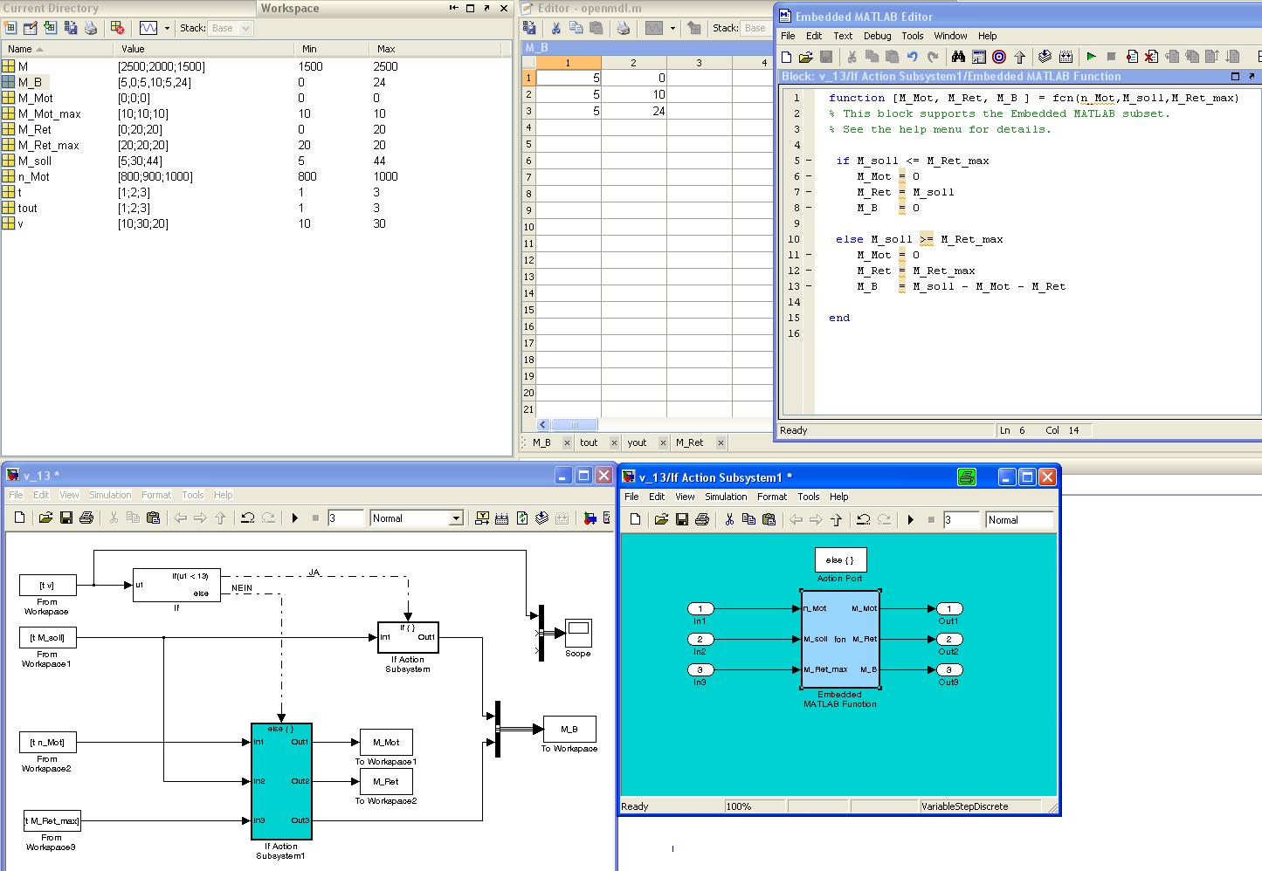Open the plot dropdown arrow in the array editor
Image resolution: width=1262 pixels, height=871 pixels.
click(x=673, y=28)
